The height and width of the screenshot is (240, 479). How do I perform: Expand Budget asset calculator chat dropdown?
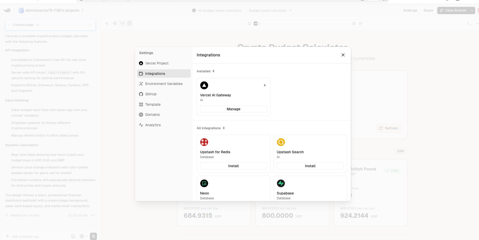[x=291, y=10]
